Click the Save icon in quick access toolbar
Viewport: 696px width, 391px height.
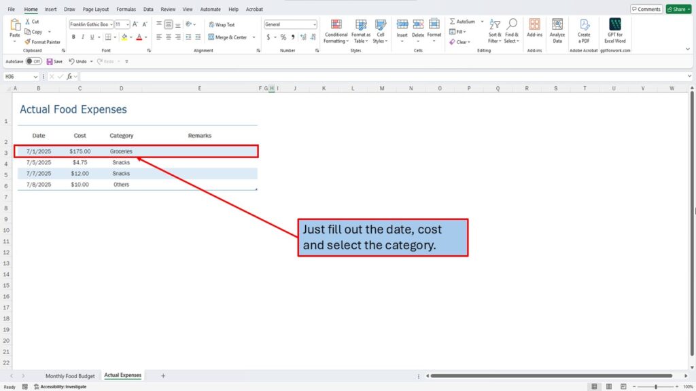click(50, 61)
